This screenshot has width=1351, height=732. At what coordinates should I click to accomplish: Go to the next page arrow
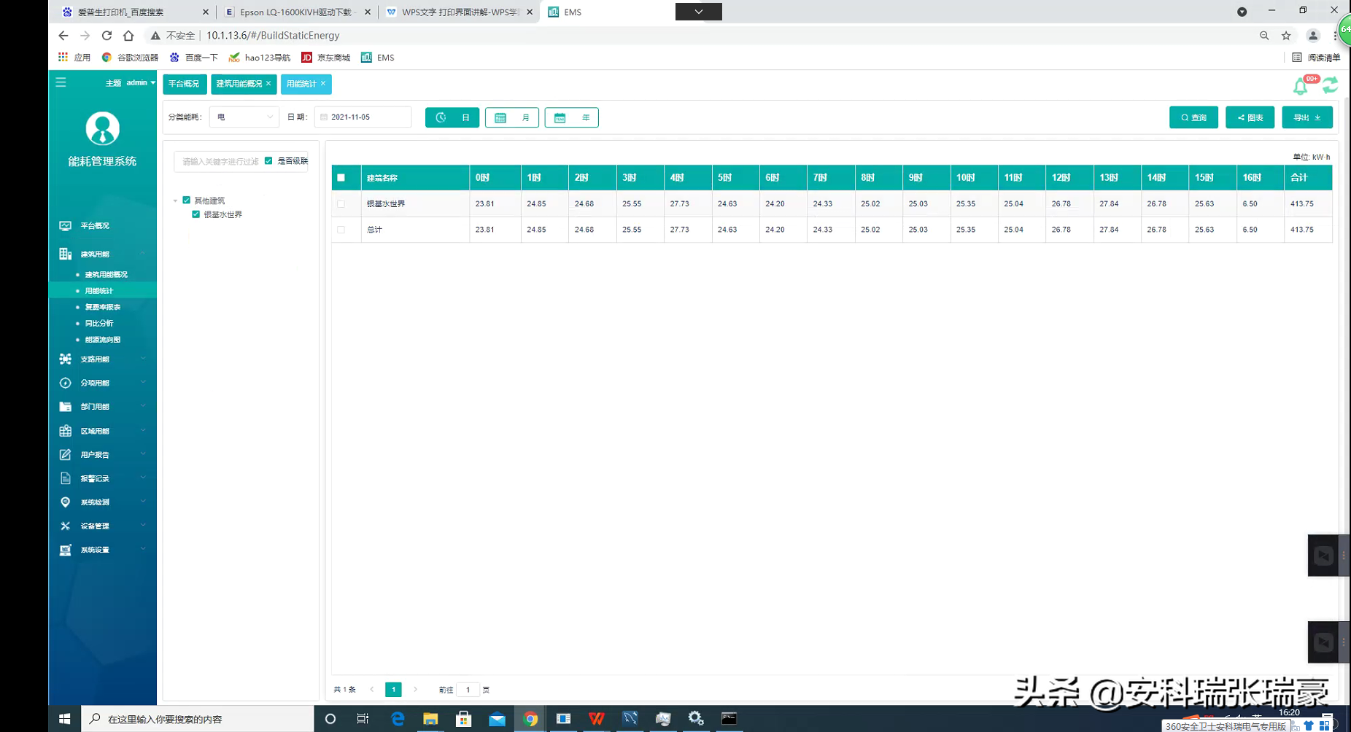416,690
